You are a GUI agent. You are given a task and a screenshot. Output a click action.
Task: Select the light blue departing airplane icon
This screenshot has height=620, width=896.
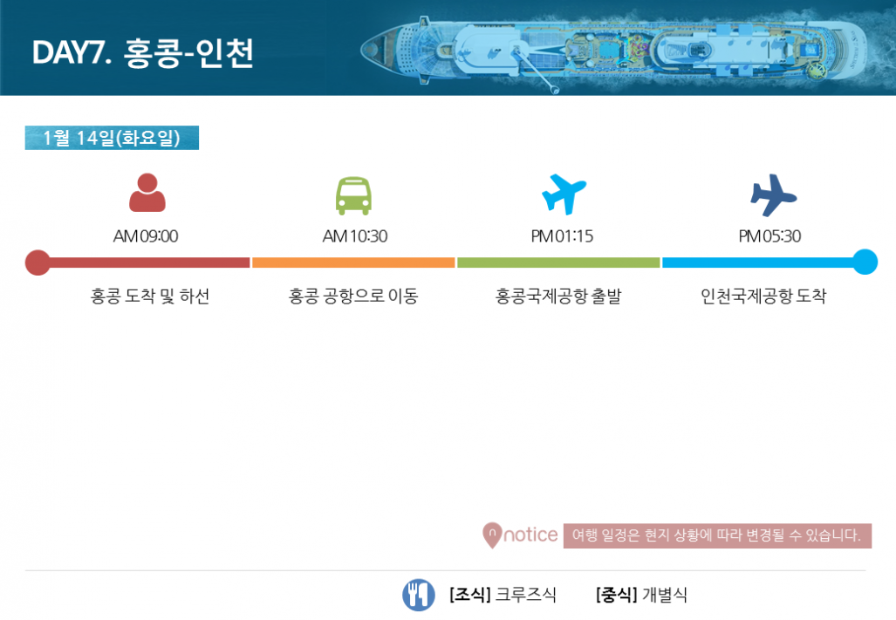(x=564, y=194)
